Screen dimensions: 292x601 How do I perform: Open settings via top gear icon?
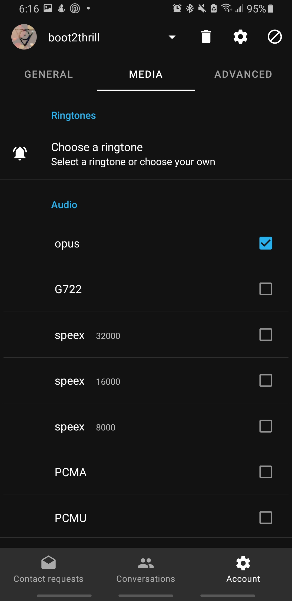[240, 37]
